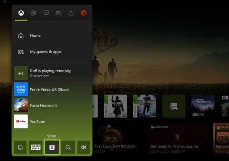229x161 pixels.
Task: Open the Capture and share tab
Action: (x=71, y=13)
